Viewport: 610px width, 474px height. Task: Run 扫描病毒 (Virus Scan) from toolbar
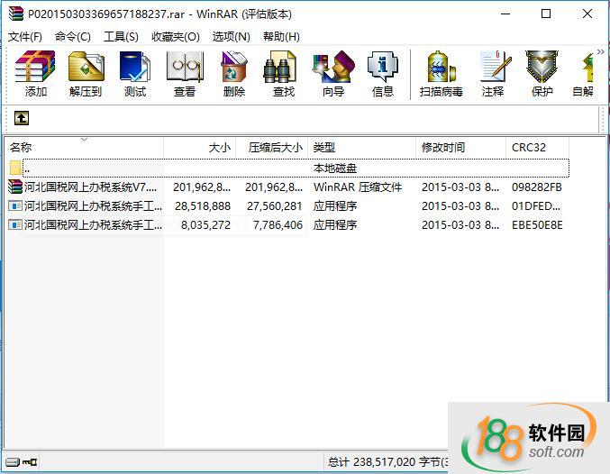[x=442, y=73]
